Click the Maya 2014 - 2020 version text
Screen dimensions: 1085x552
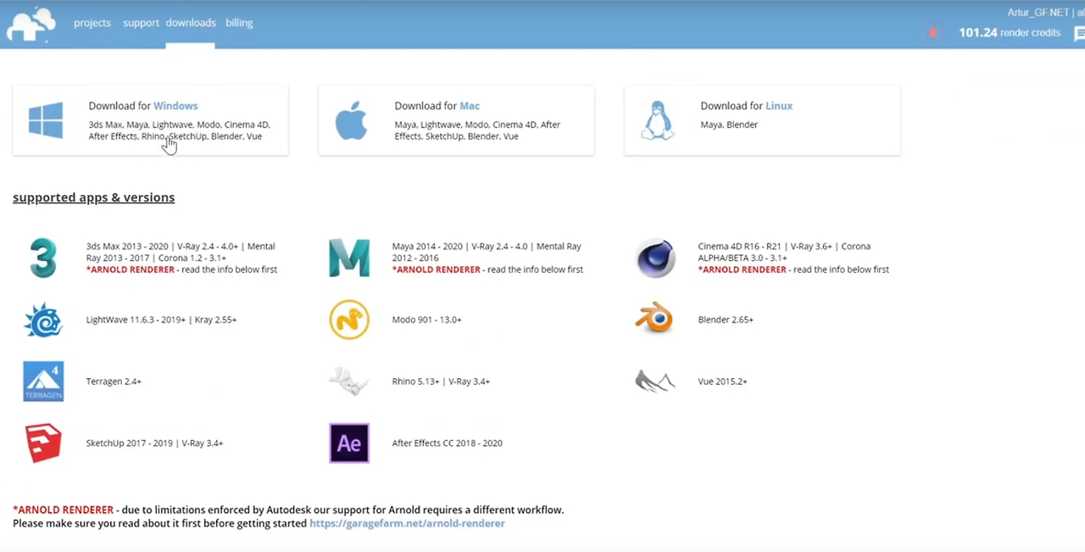tap(487, 252)
